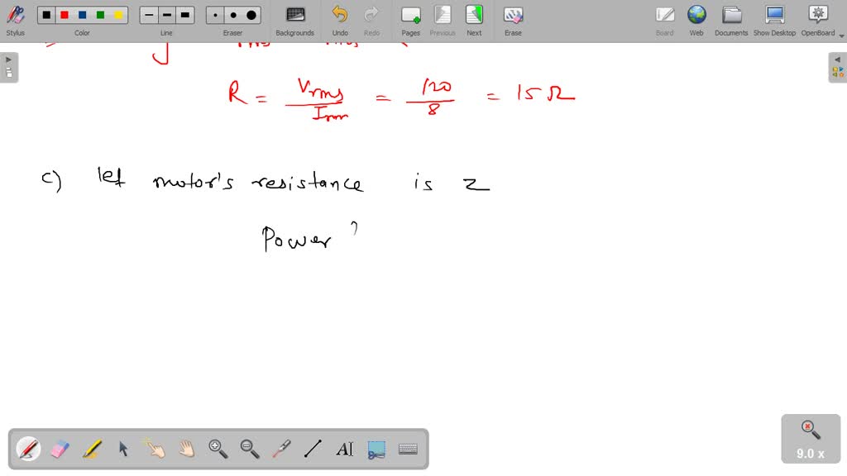Screen dimensions: 847x476
Task: Choose the largest eraser size
Action: [251, 15]
